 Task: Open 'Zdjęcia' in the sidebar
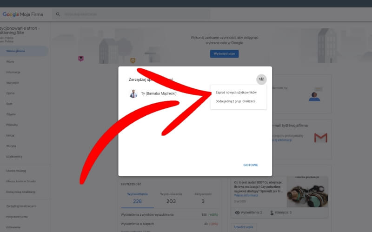pyautogui.click(x=11, y=114)
